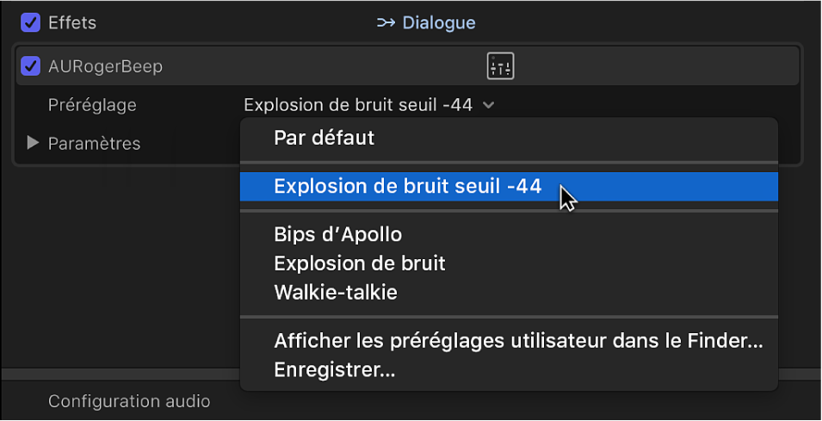Disable the Effets checkbox

(31, 23)
